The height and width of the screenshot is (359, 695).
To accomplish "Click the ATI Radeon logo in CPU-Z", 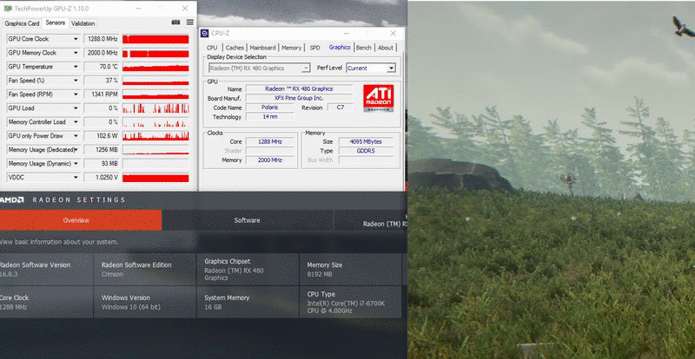I will click(x=378, y=98).
